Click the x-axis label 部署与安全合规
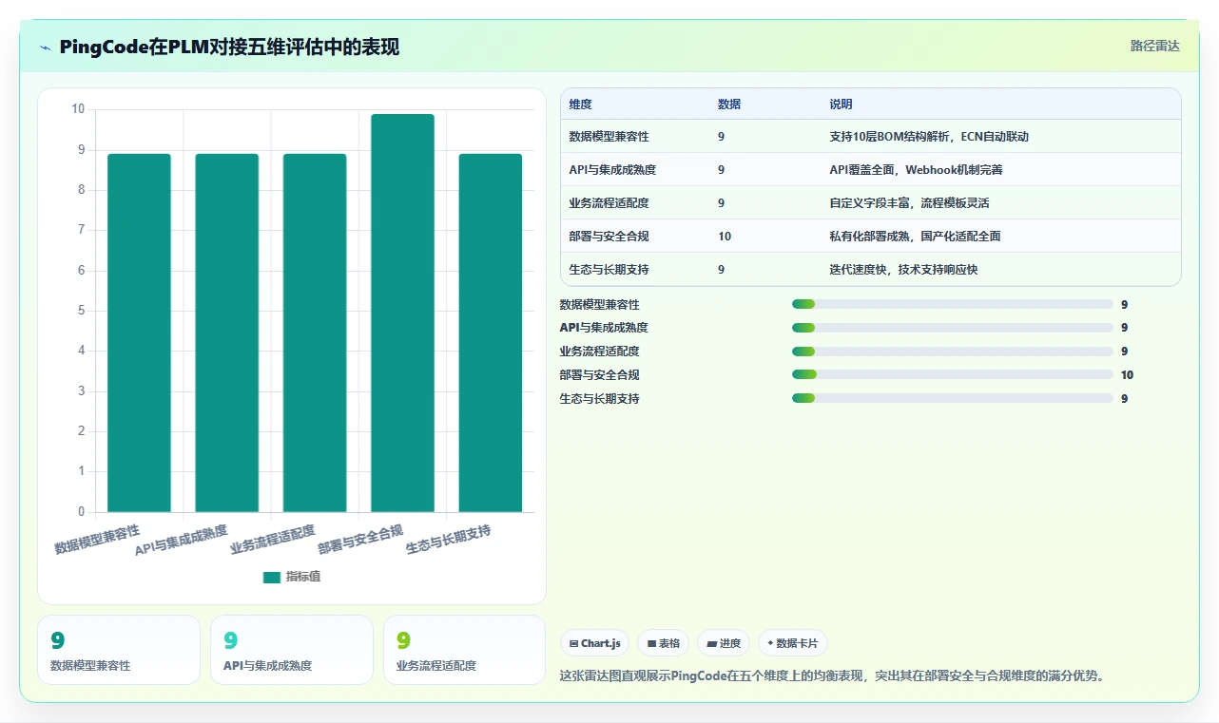The height and width of the screenshot is (723, 1219). click(x=360, y=539)
